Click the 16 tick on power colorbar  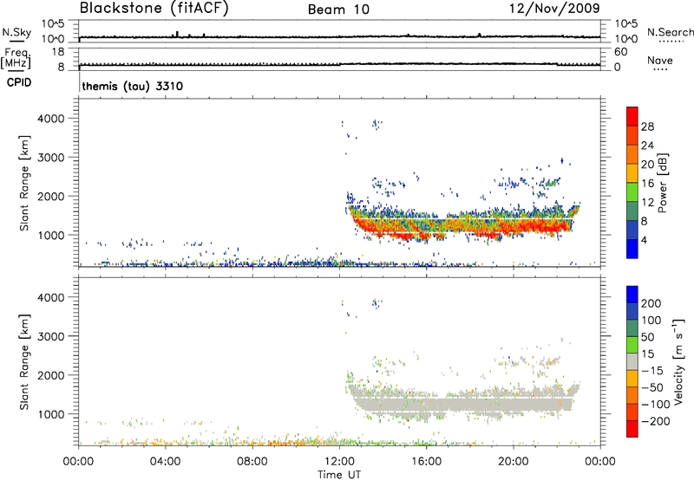pyautogui.click(x=647, y=183)
